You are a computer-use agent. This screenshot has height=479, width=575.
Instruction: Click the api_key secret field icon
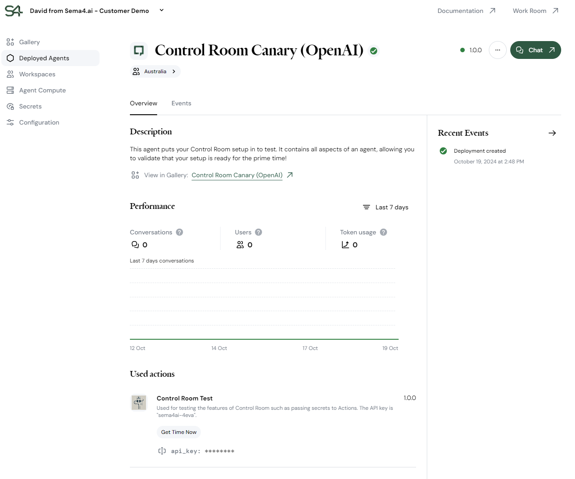coord(162,451)
